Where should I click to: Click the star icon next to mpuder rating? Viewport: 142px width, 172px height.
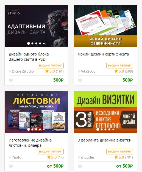pos(116,157)
